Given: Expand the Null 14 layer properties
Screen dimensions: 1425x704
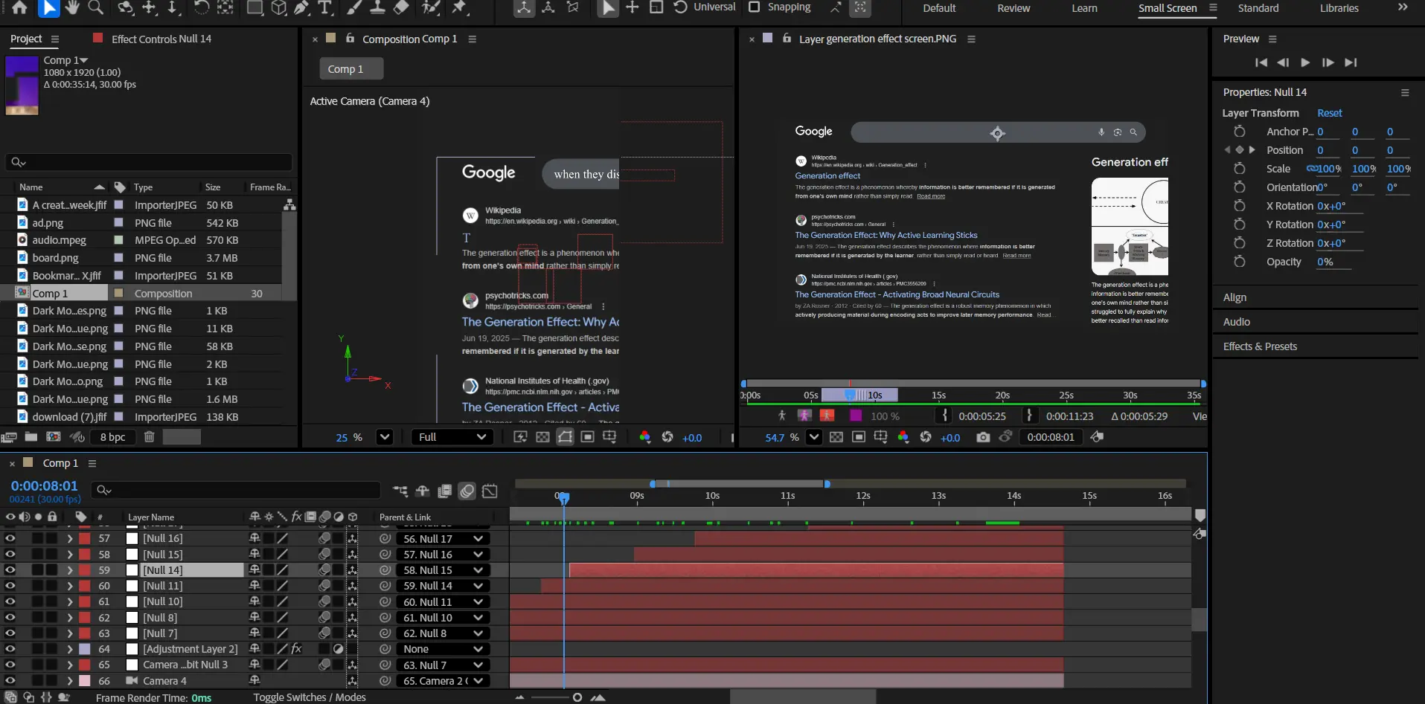Looking at the screenshot, I should [x=69, y=570].
